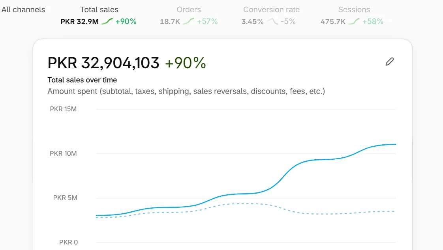Click the +90% change next to PKR 32.9M
Screen dimensions: 443x250
pyautogui.click(x=126, y=21)
